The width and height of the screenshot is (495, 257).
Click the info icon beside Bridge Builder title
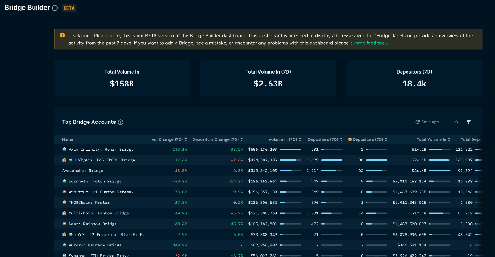tap(55, 8)
